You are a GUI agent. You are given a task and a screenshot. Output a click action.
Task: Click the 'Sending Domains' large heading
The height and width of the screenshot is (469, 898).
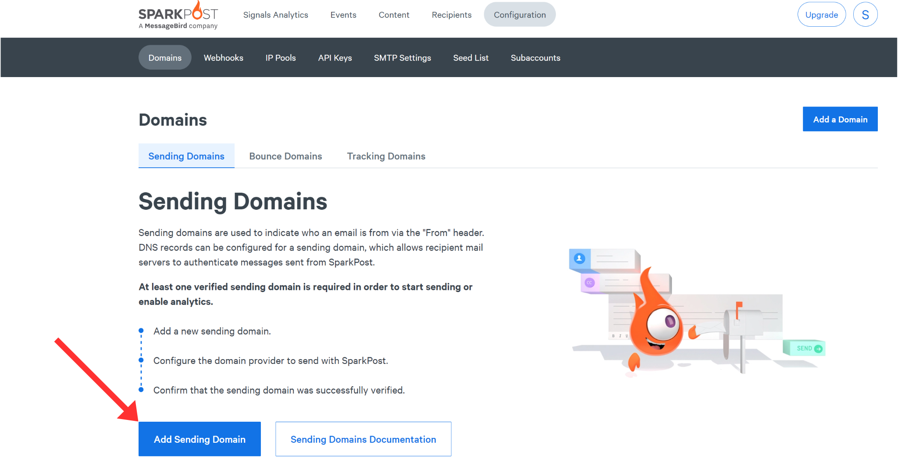[x=233, y=201]
